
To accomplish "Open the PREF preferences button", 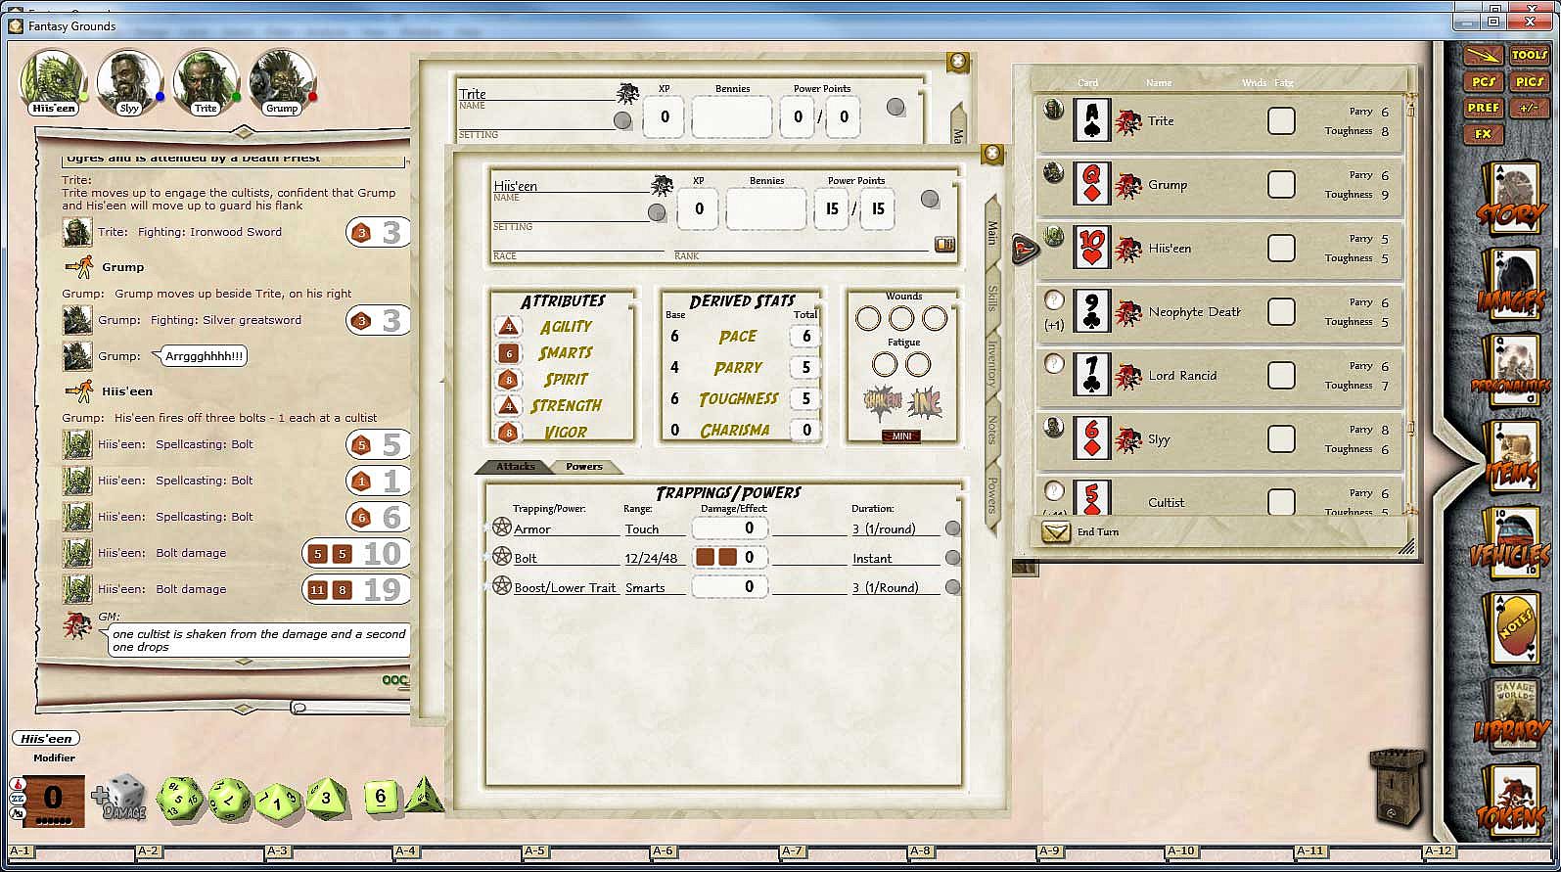I will [1484, 108].
